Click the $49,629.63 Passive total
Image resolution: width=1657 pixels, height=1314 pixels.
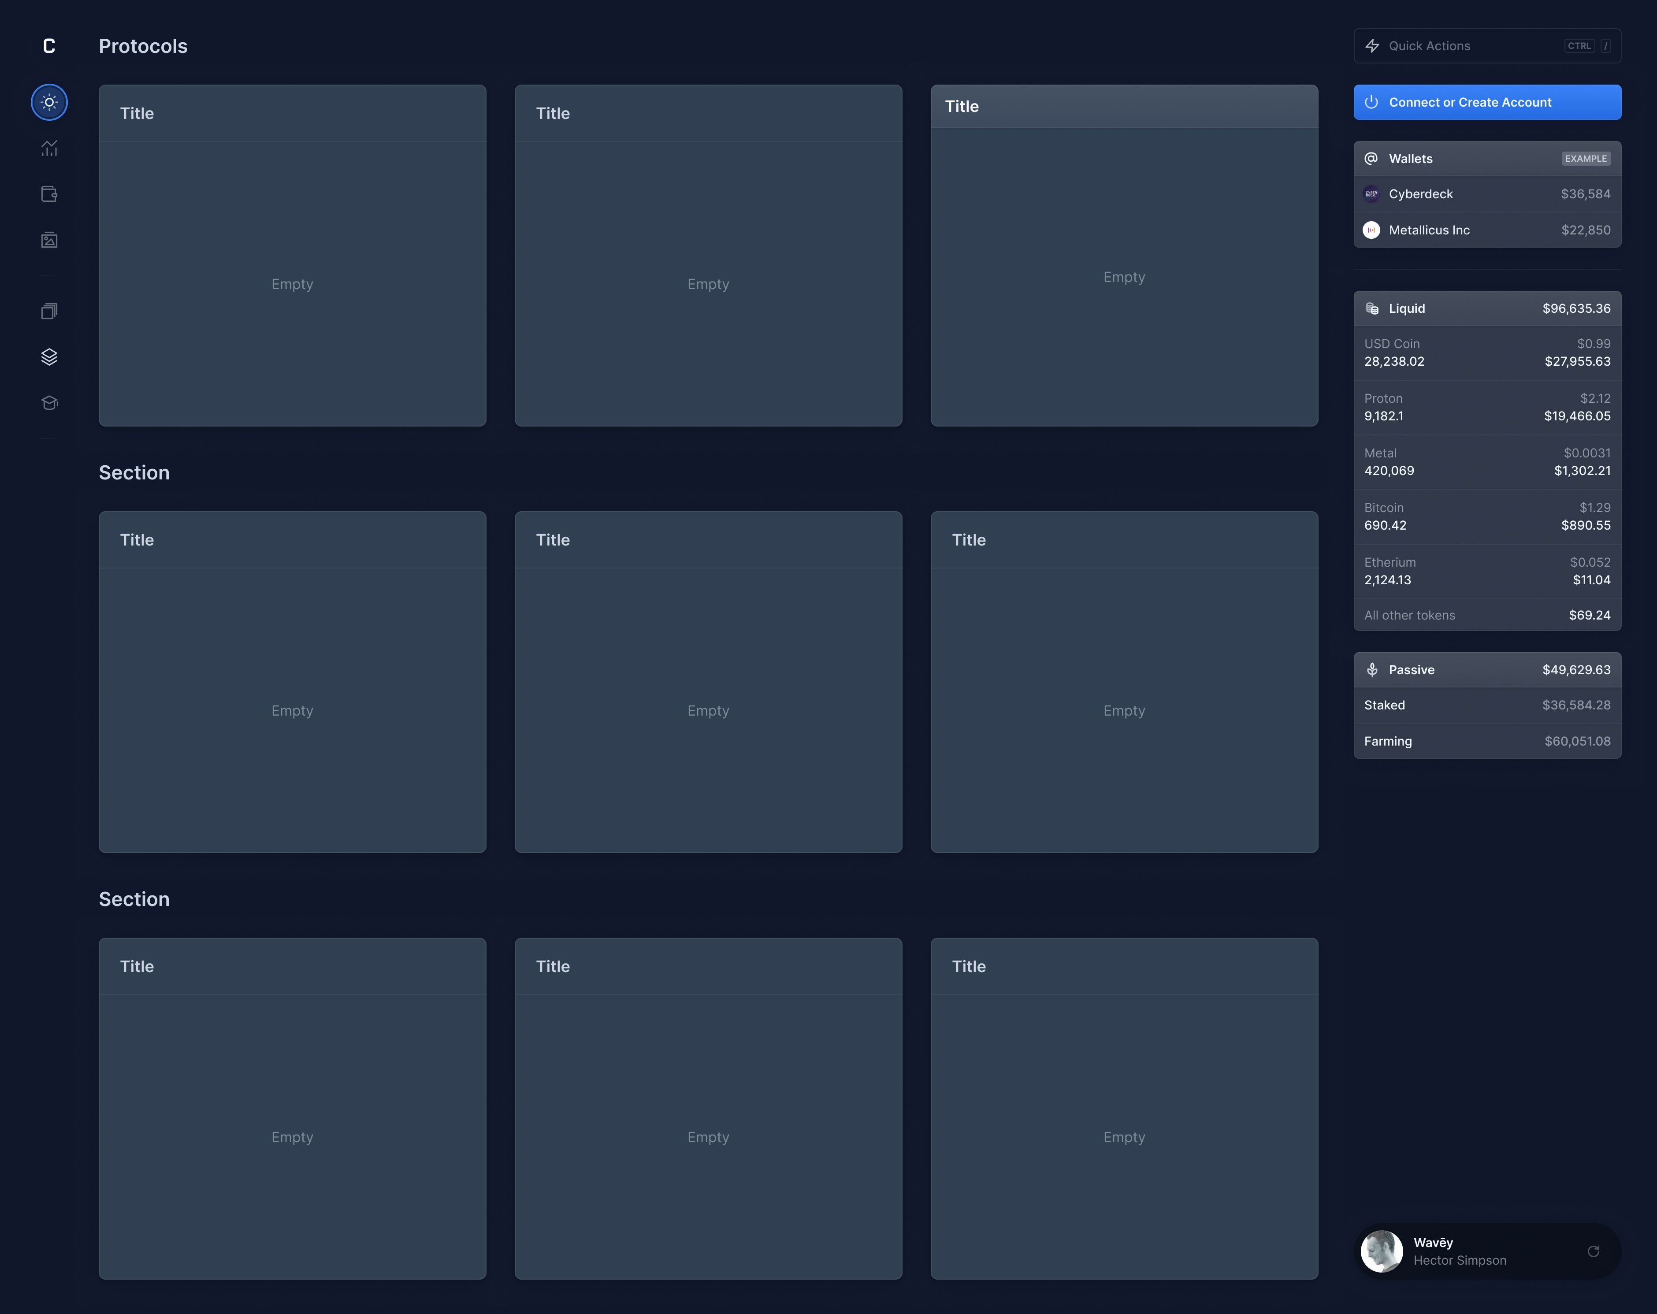[x=1576, y=670]
